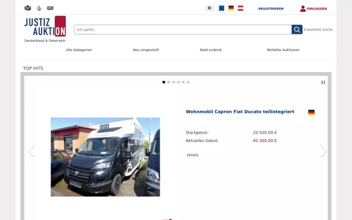Click the current bid 40.300,00 €

point(265,141)
